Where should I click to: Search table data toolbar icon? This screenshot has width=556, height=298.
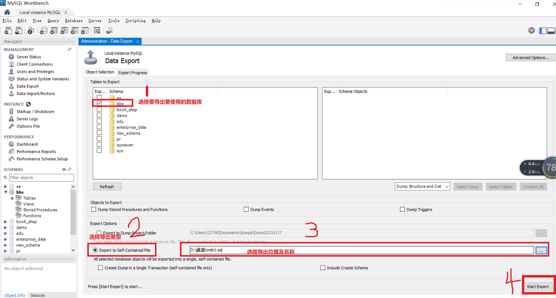[97, 31]
